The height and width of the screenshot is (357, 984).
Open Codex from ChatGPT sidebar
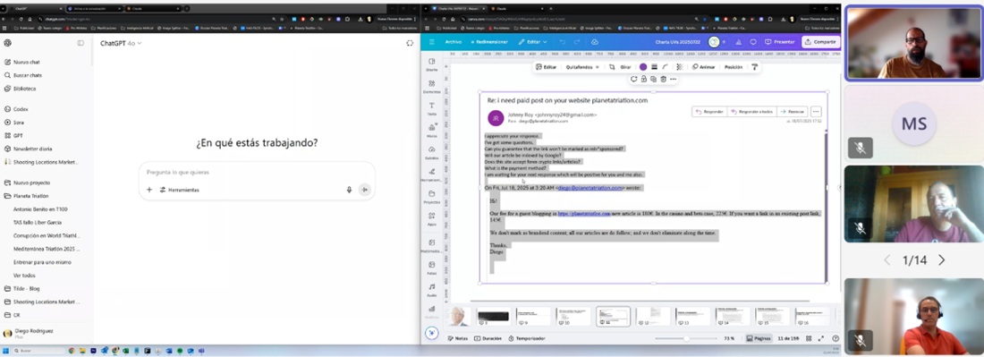point(21,109)
